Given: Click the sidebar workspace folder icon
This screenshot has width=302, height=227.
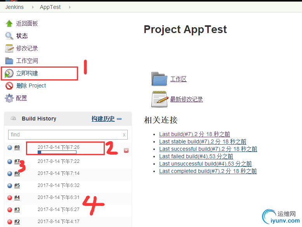Looking at the screenshot, I should 9,61.
